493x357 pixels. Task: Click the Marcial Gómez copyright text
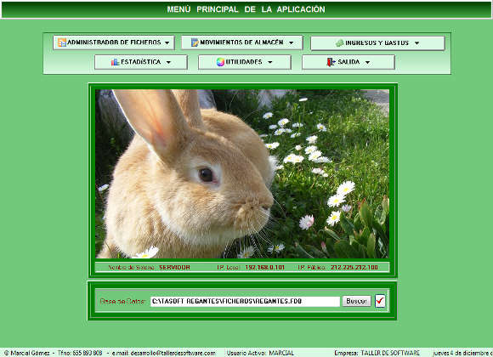[27, 353]
